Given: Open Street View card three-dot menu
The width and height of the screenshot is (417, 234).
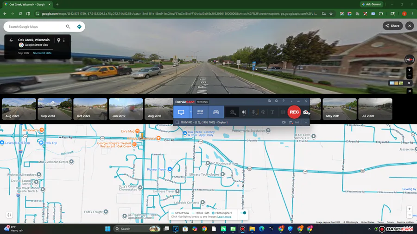Looking at the screenshot, I should pos(64,40).
